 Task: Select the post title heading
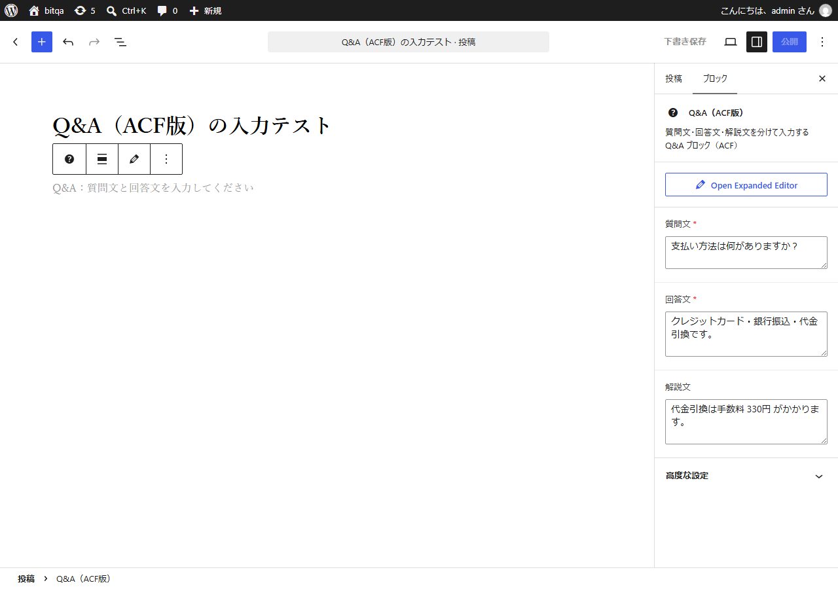[x=192, y=125]
